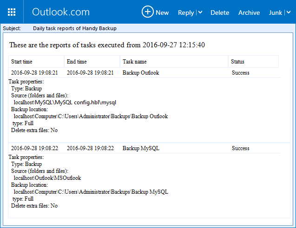Image resolution: width=296 pixels, height=228 pixels.
Task: Click the Backups\Backup MySQL location path
Action: point(91,192)
